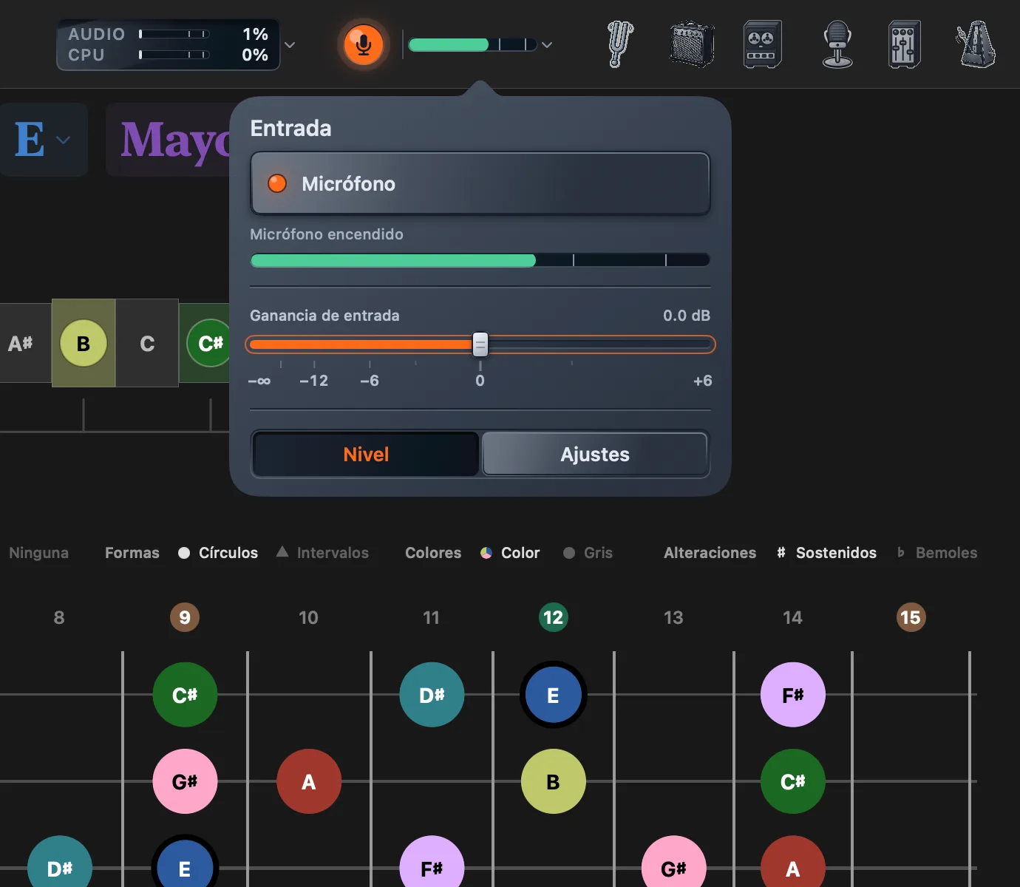Image resolution: width=1020 pixels, height=887 pixels.
Task: Open the tape recorder tool
Action: [x=762, y=44]
